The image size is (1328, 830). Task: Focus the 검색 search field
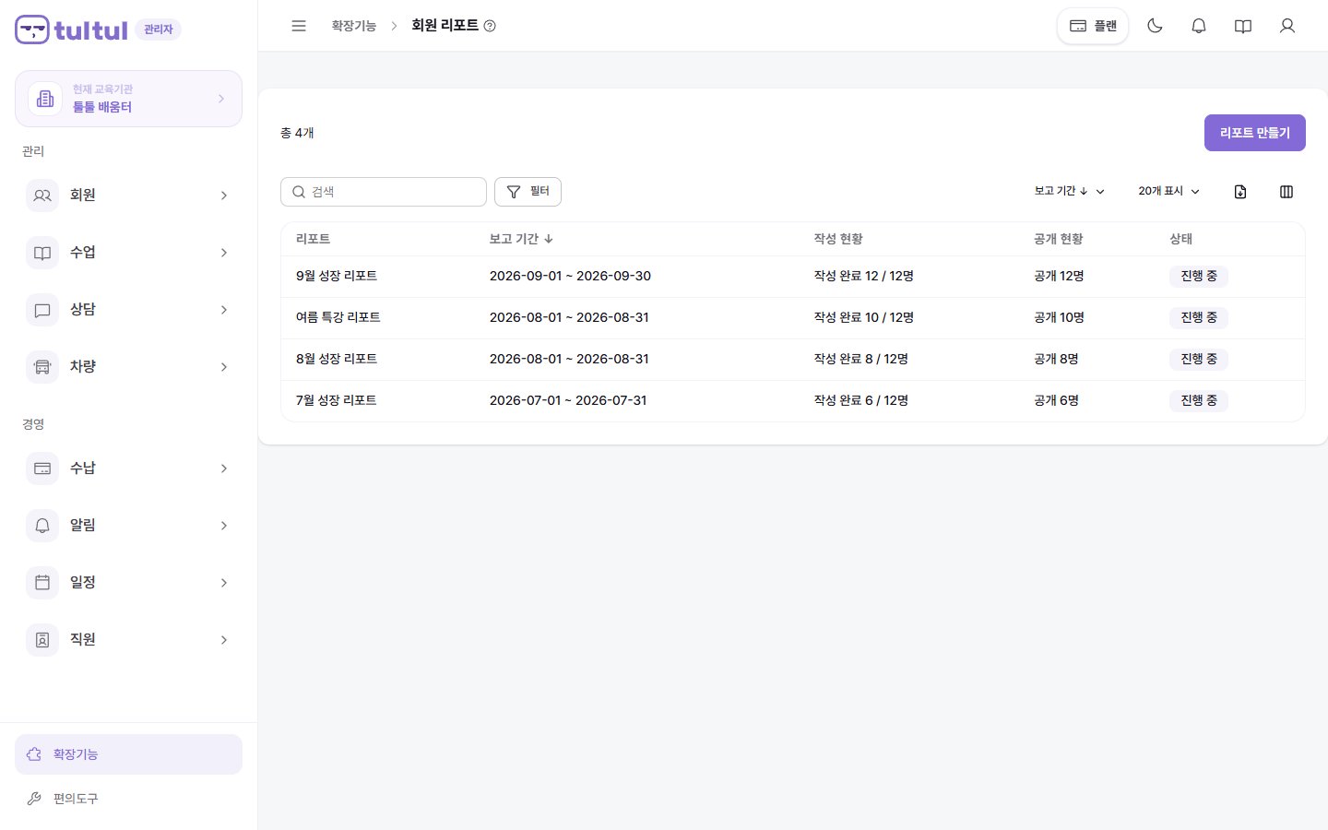coord(384,192)
